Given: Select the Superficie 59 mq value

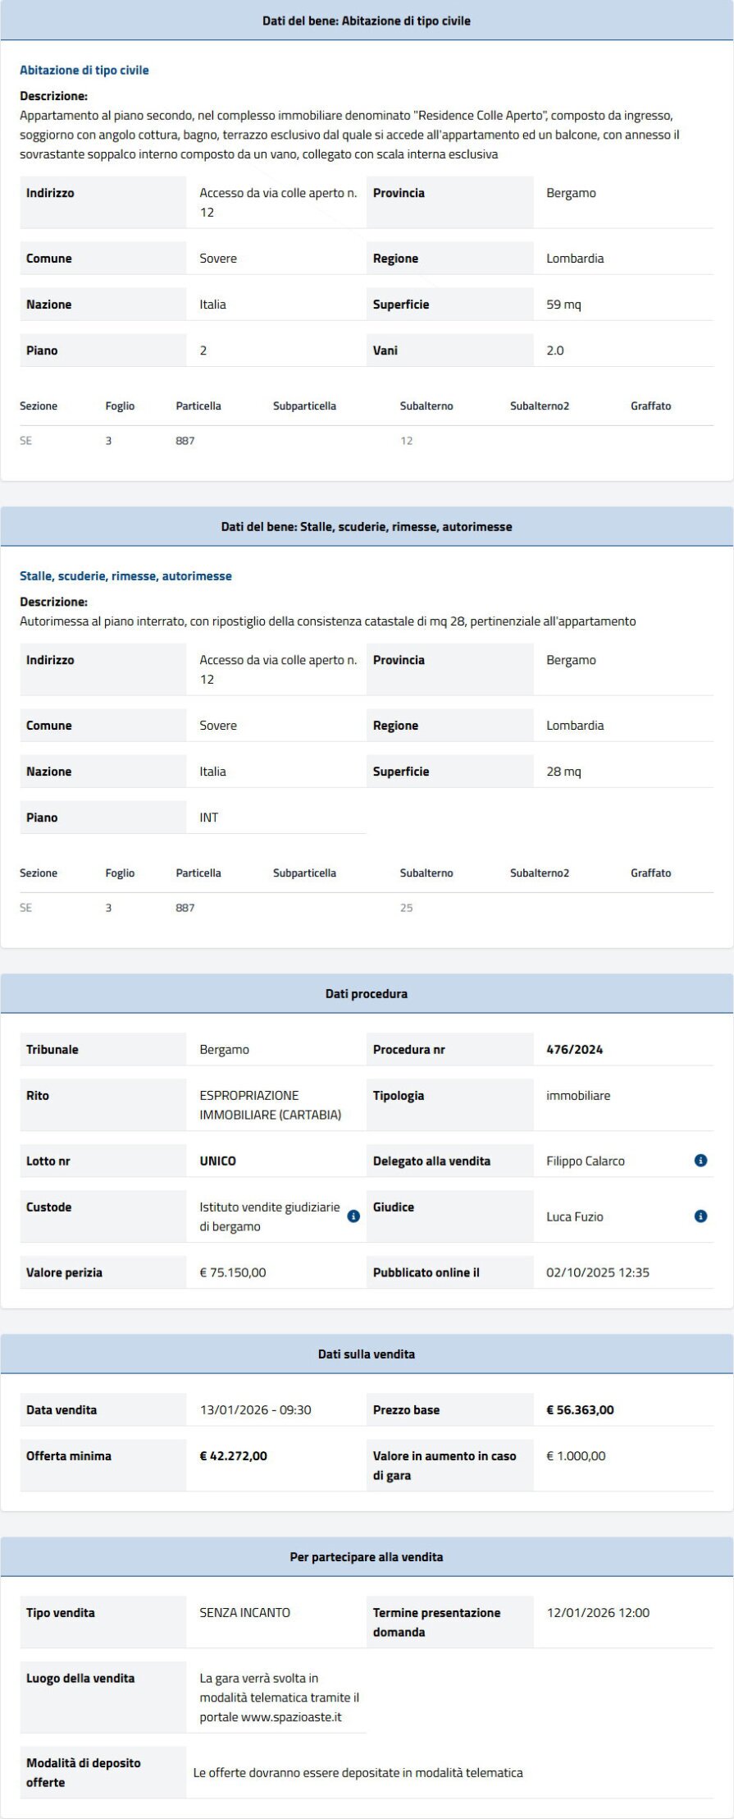Looking at the screenshot, I should pos(563,304).
